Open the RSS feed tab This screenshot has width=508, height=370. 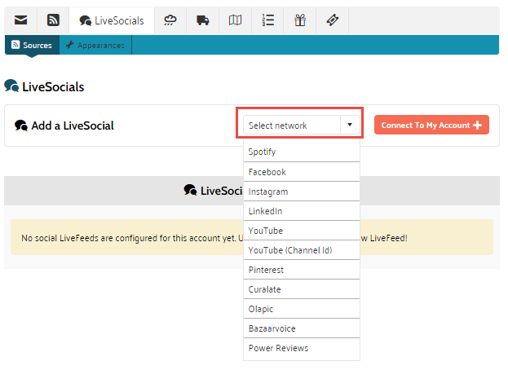click(53, 20)
